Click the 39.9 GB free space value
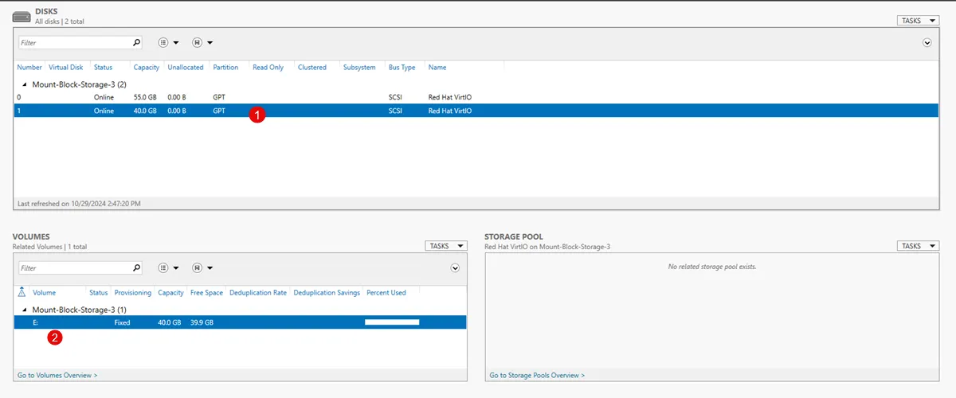 [x=202, y=323]
